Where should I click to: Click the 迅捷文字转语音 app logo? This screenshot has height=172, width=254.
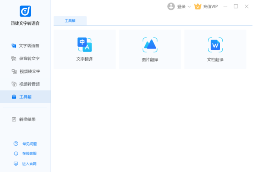tap(25, 11)
